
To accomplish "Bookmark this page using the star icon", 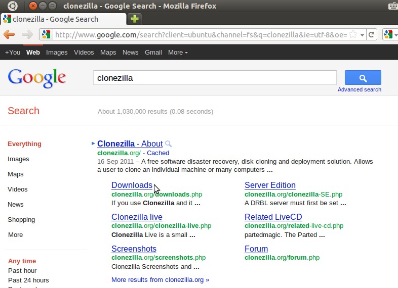I will [x=353, y=34].
